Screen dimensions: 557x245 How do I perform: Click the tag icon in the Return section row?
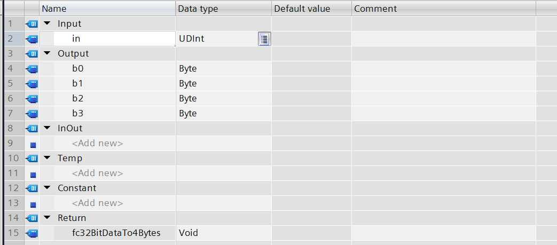point(32,218)
